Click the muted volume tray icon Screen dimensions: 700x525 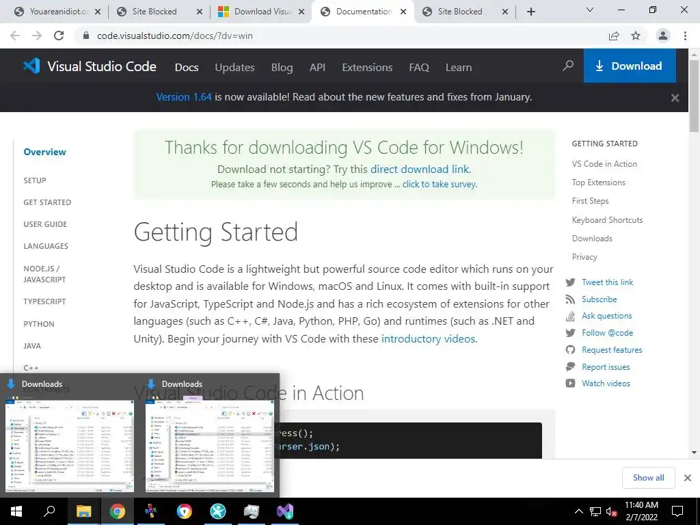point(611,511)
